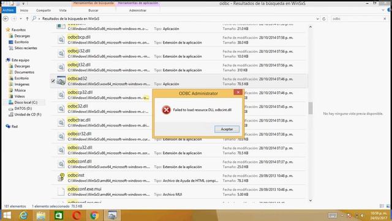Switch to the Inicio ribbon tab
This screenshot has width=392, height=221.
pyautogui.click(x=24, y=10)
